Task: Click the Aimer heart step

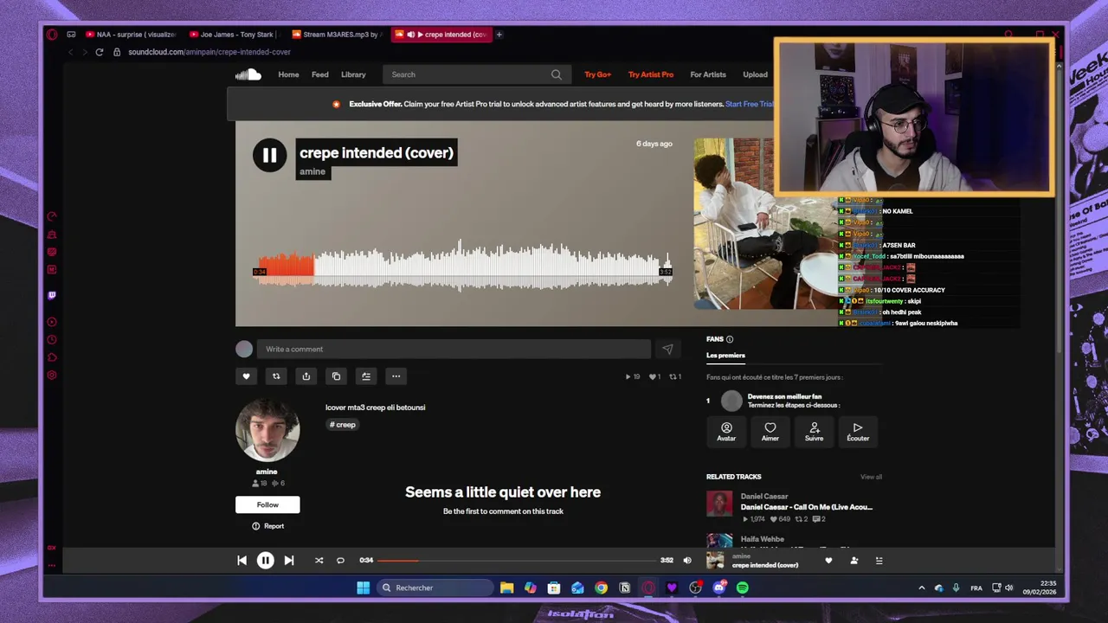Action: [770, 432]
